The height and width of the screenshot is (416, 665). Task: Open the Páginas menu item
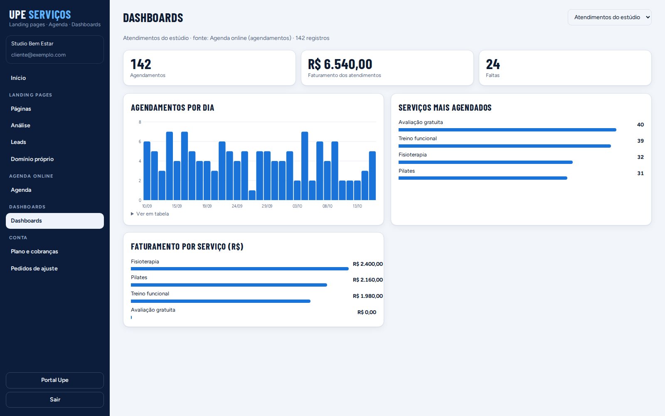[x=55, y=109]
